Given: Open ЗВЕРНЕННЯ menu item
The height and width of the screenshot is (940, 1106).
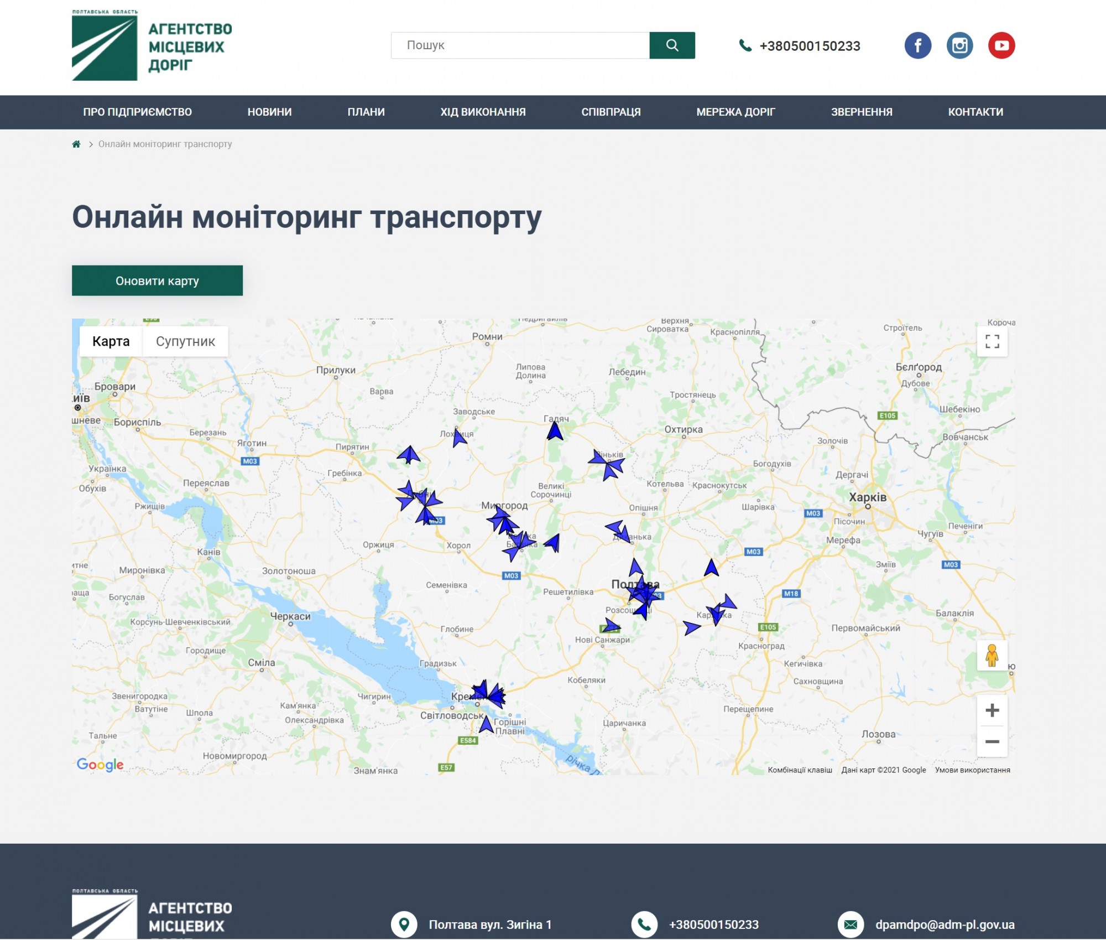Looking at the screenshot, I should click(x=862, y=112).
